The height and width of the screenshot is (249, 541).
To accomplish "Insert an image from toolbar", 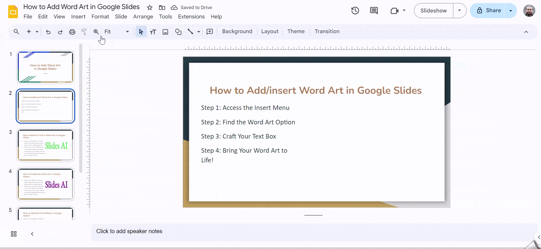I will point(165,32).
